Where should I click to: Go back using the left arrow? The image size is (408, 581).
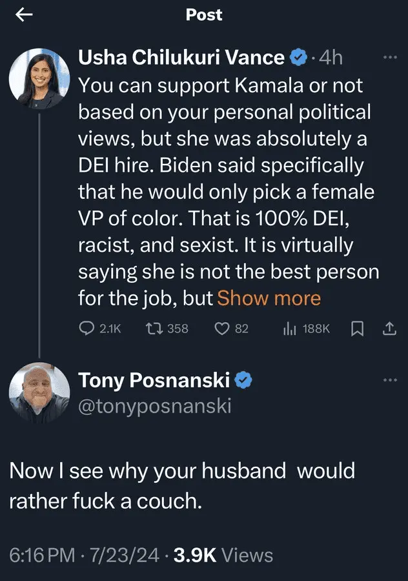click(x=24, y=15)
